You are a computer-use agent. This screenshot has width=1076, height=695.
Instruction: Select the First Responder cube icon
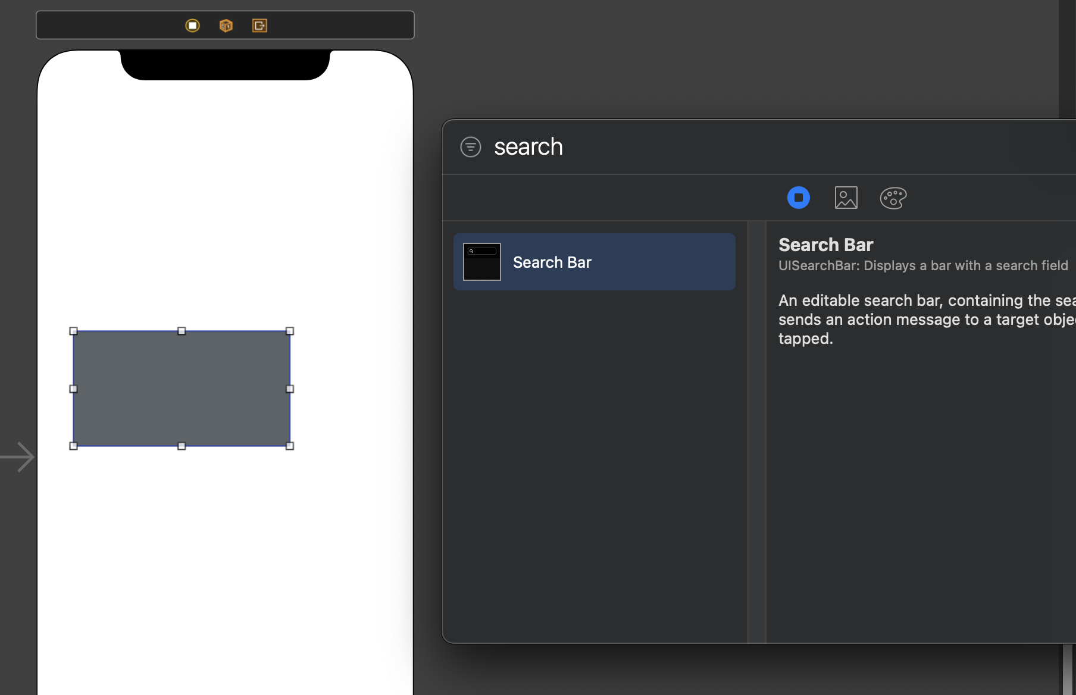[x=226, y=26]
